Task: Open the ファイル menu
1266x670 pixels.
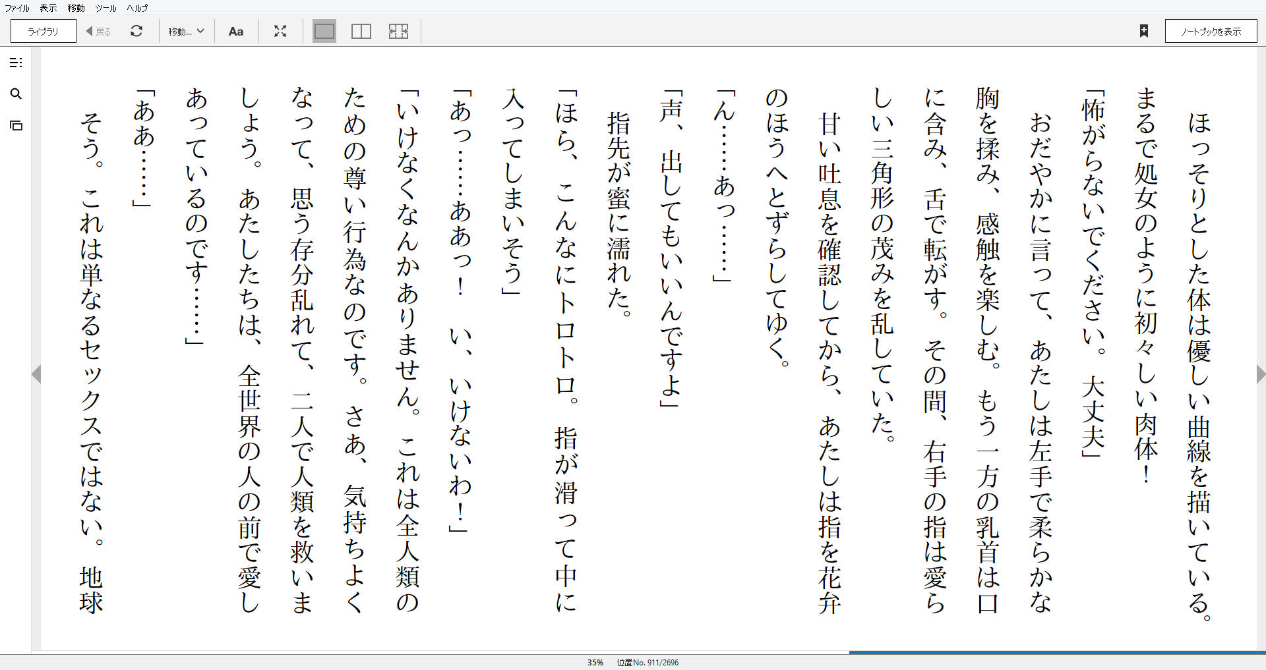Action: pyautogui.click(x=17, y=8)
